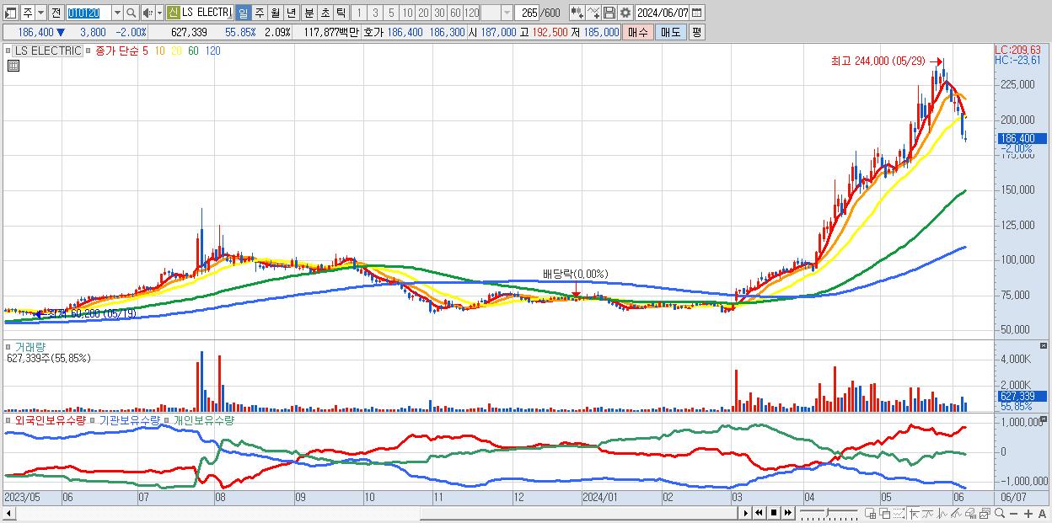The height and width of the screenshot is (523, 1052).
Task: Choose the 3 interval button
Action: tap(375, 13)
